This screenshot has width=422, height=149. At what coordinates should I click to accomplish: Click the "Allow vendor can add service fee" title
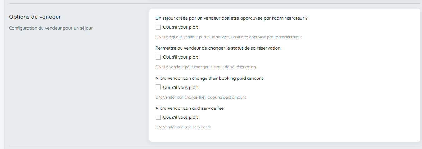(190, 108)
